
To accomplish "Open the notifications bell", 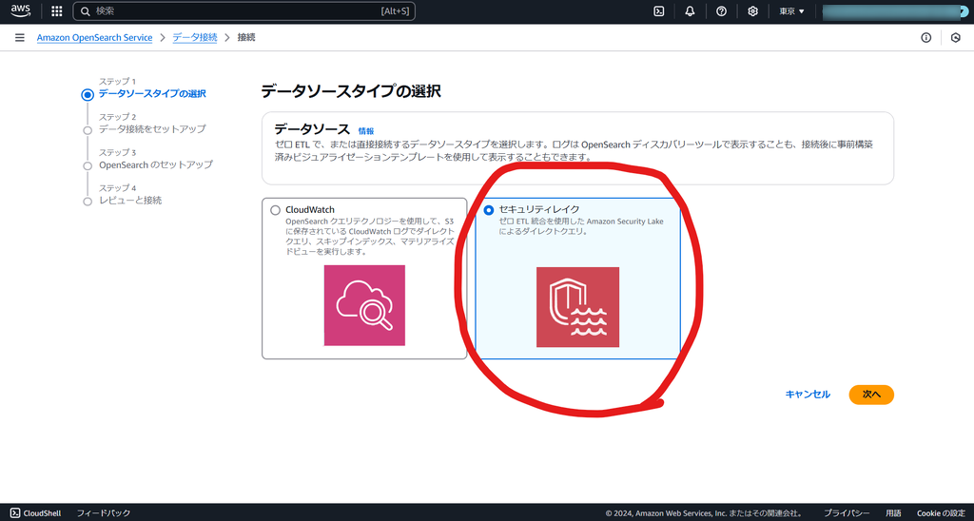I will 690,11.
